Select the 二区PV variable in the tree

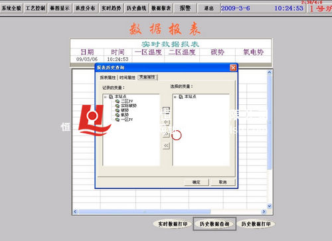[x=127, y=101]
